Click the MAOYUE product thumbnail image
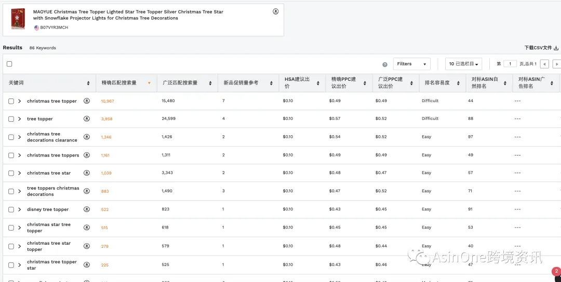 click(x=18, y=19)
